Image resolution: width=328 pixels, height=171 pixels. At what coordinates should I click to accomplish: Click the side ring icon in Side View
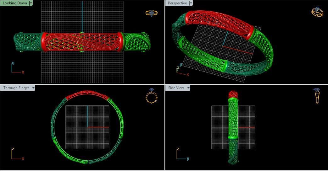317,96
